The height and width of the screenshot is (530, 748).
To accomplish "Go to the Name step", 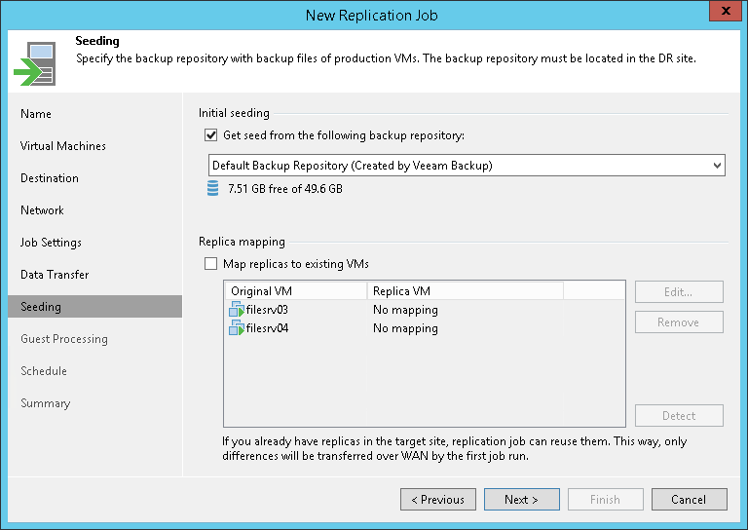I will (36, 114).
